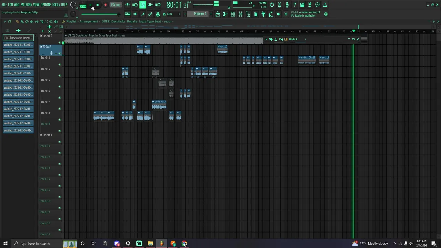The image size is (441, 248).
Task: Click the tempo field showing 137.000
Action: (x=115, y=5)
